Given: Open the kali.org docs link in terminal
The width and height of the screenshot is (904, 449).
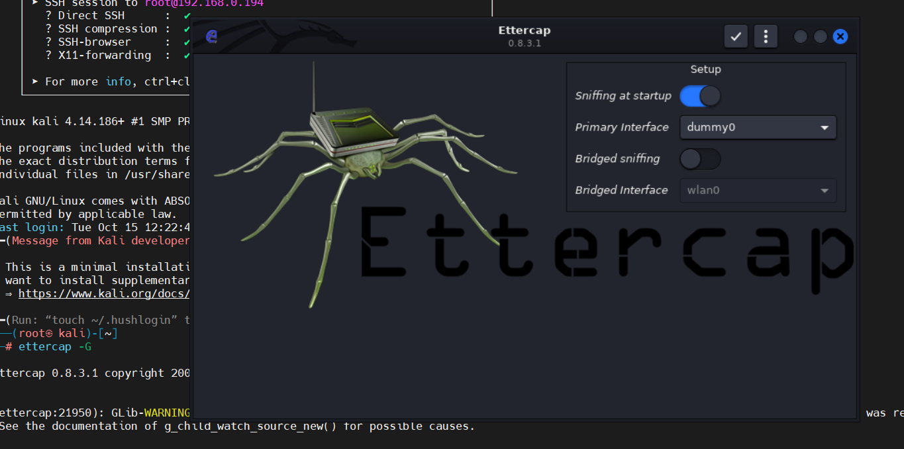Looking at the screenshot, I should tap(104, 293).
